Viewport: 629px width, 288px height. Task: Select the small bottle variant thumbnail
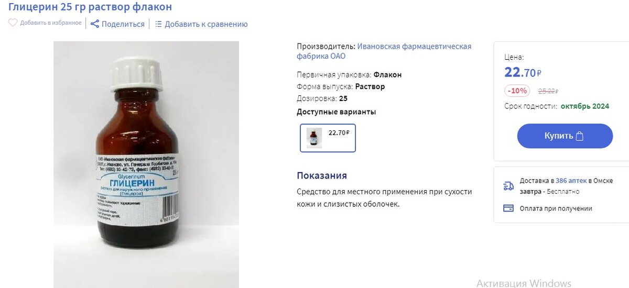pyautogui.click(x=314, y=138)
